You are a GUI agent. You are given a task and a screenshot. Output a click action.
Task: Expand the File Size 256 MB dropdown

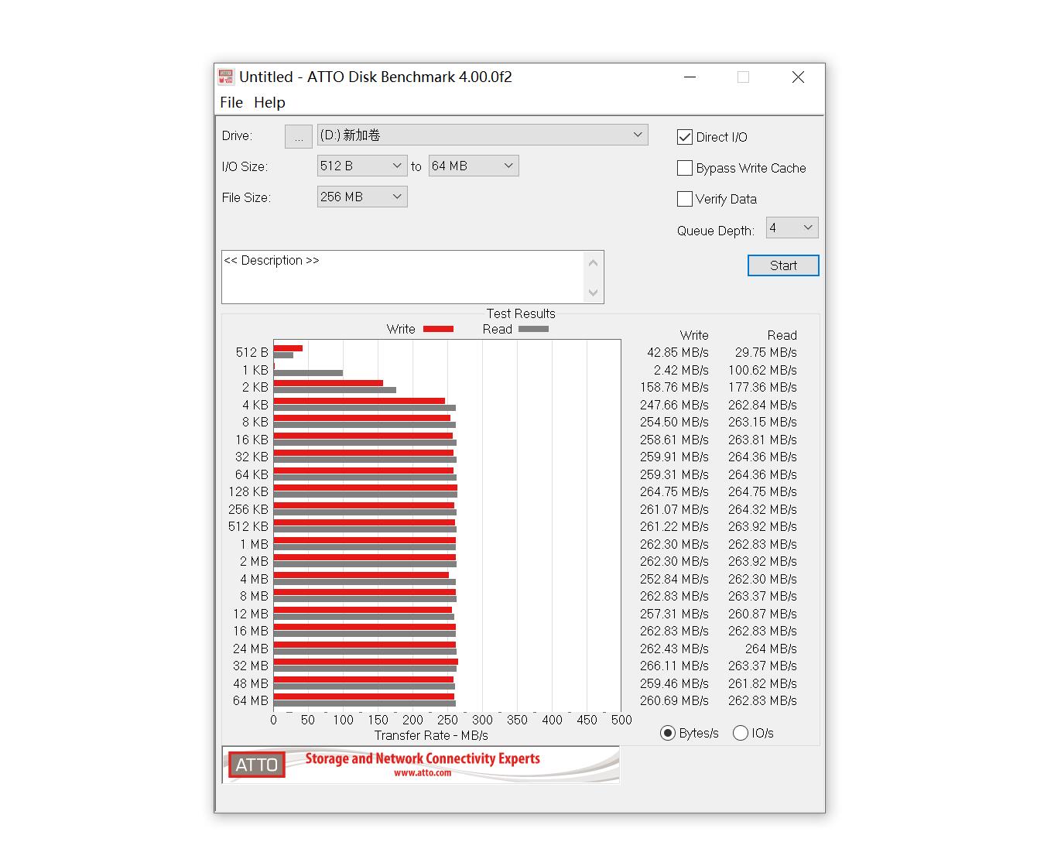point(362,197)
